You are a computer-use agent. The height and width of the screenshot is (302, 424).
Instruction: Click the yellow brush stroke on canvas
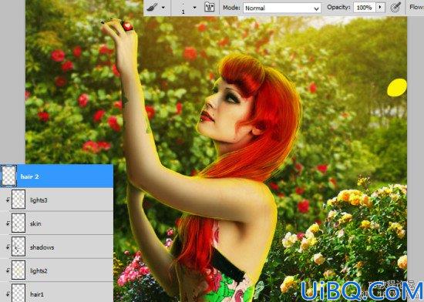point(397,88)
